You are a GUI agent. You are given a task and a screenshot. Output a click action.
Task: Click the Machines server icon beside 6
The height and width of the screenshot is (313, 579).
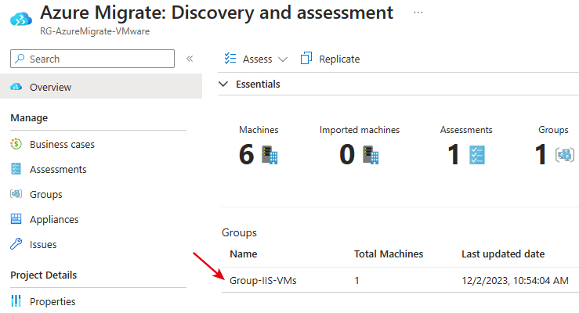click(270, 155)
